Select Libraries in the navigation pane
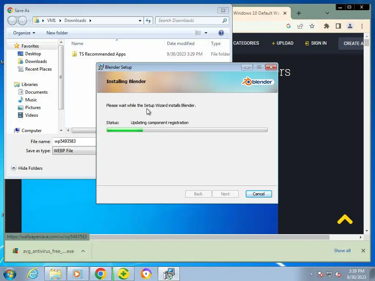 [x=29, y=85]
